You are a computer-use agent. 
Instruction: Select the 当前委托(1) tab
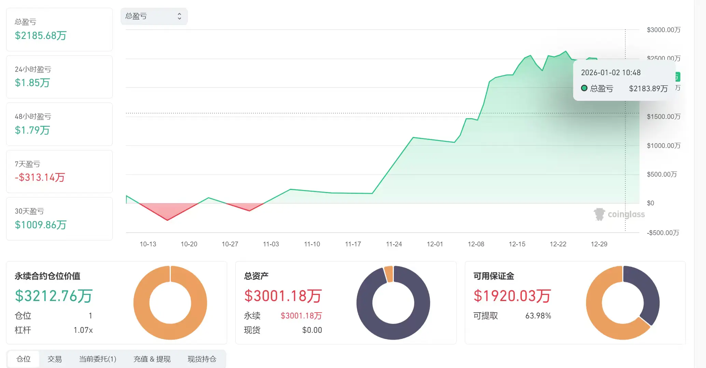(98, 359)
